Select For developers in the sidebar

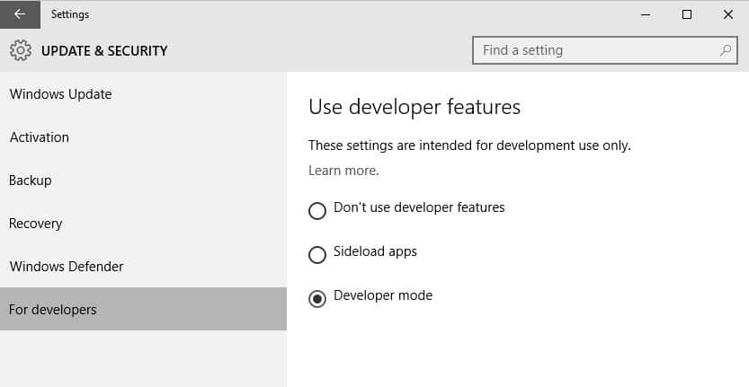(x=53, y=310)
